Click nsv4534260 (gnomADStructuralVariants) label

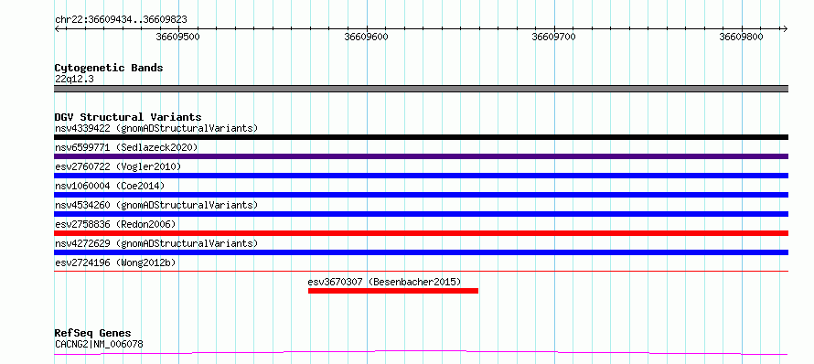(156, 205)
